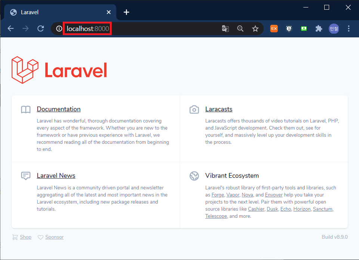Viewport: 359px width, 260px height.
Task: Open the translate page icon
Action: [225, 29]
